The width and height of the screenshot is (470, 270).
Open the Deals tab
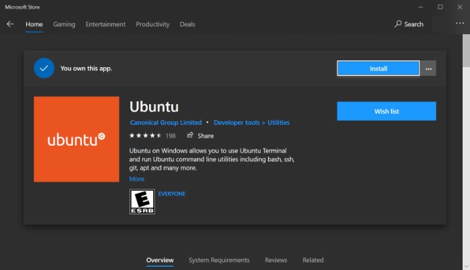[187, 24]
